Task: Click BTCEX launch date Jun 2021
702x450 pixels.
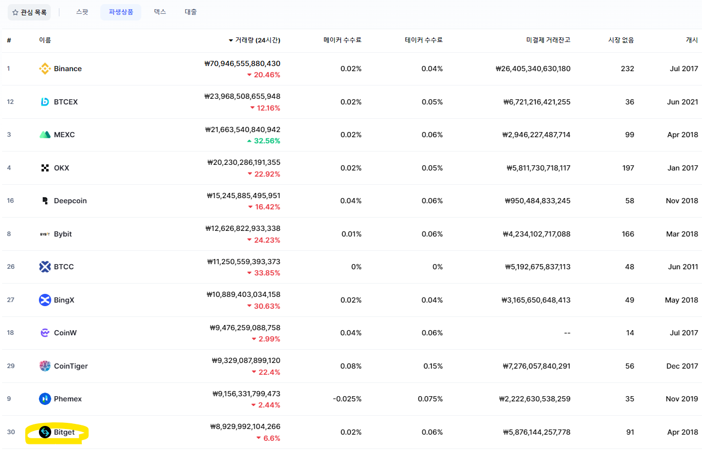Action: [683, 102]
